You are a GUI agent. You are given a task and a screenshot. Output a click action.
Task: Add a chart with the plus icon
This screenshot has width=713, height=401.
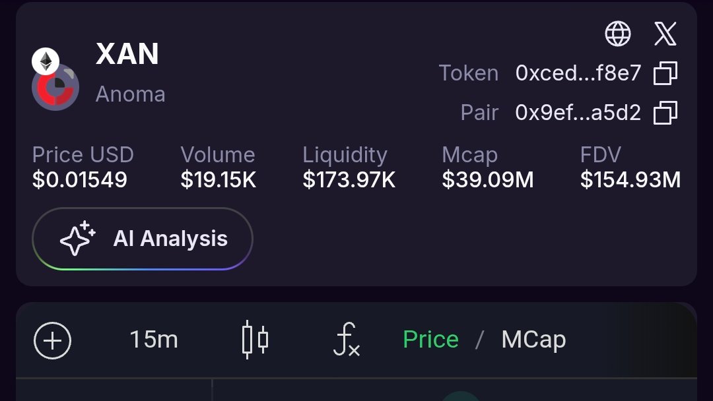[53, 340]
